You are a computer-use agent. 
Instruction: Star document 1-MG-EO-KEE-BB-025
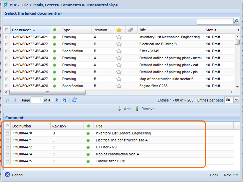(x=119, y=65)
